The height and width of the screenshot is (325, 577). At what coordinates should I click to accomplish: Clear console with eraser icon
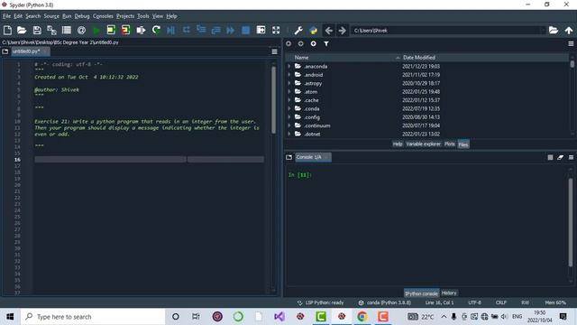point(561,157)
